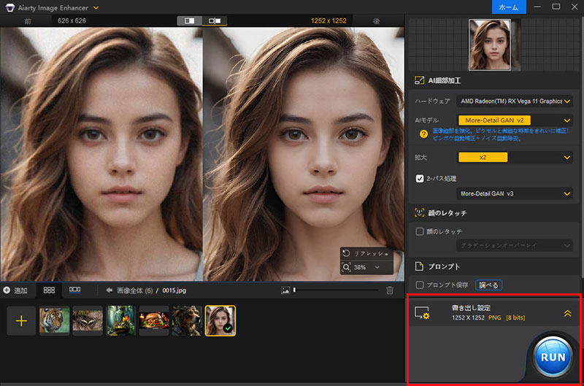
Task: Click the 626 x 626 source size text
Action: coord(72,21)
